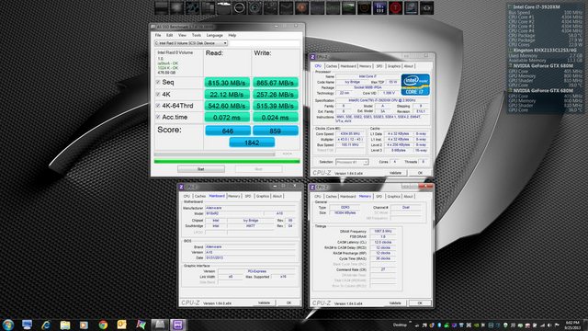Launch Internet Explorer from the taskbar
The height and width of the screenshot is (331, 588).
point(46,325)
